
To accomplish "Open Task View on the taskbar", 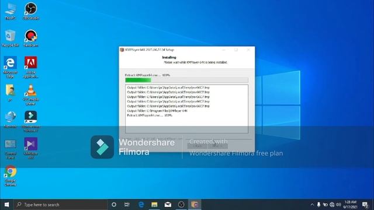I will click(x=127, y=205).
